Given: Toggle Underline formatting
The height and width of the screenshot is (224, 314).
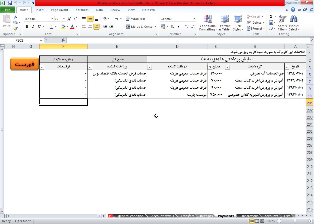Looking at the screenshot, I should coord(39,27).
